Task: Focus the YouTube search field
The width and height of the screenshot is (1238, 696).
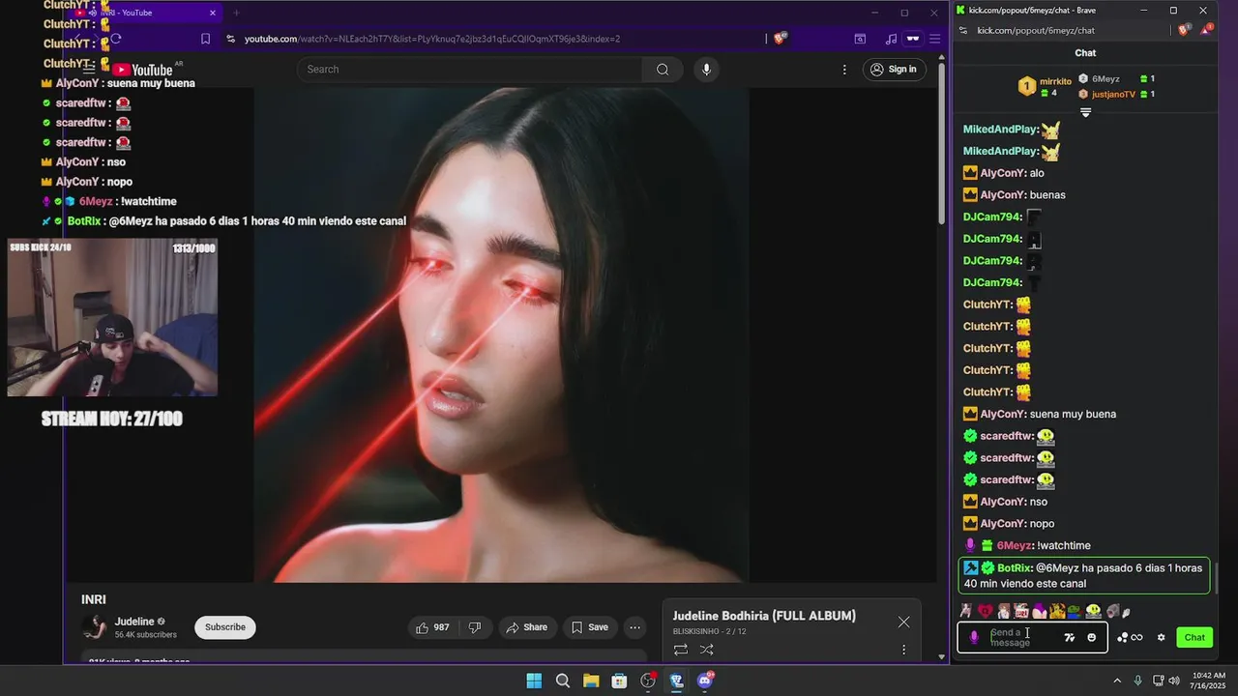Action: pyautogui.click(x=470, y=70)
